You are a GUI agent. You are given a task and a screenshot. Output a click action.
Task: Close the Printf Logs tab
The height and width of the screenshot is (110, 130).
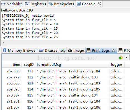113,50
